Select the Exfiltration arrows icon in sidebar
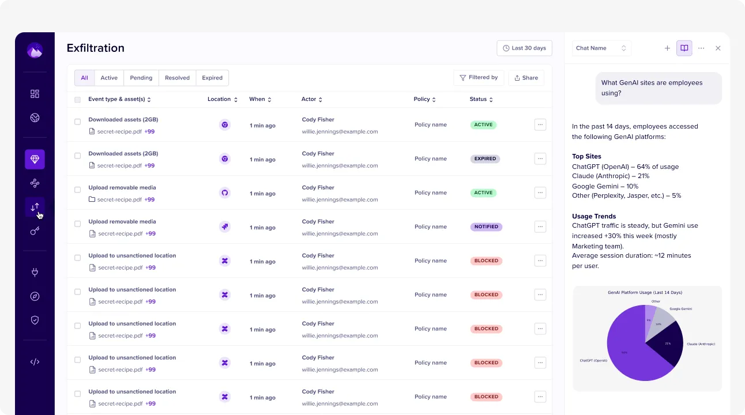The image size is (745, 415). (x=35, y=207)
